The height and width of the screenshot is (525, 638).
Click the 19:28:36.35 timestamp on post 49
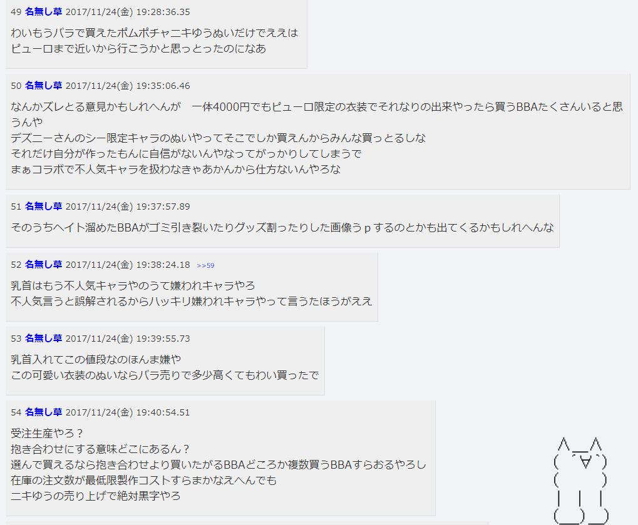tap(163, 12)
